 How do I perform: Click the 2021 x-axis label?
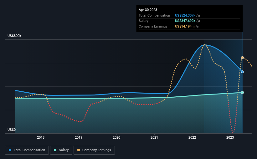(x=154, y=137)
